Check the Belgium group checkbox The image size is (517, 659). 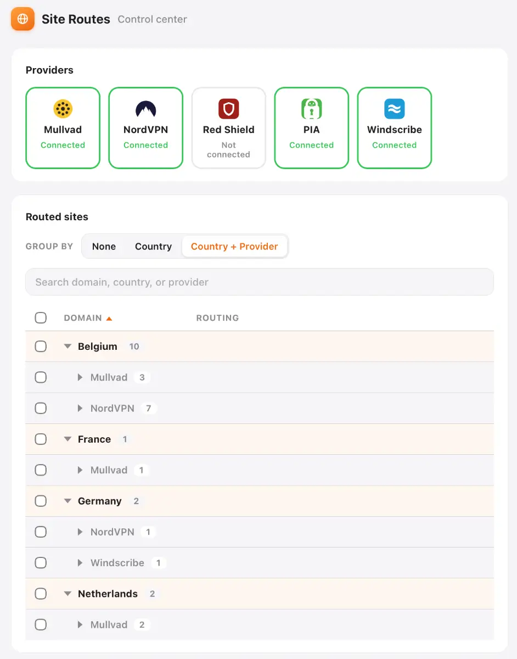tap(41, 347)
